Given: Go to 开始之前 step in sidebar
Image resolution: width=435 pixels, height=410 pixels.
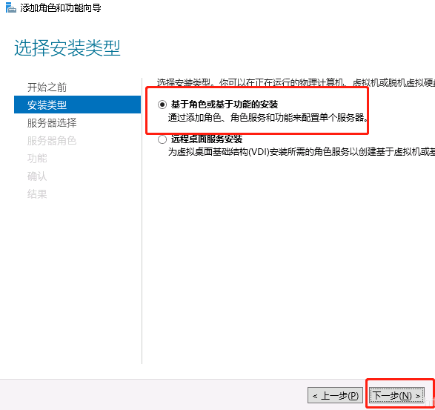Looking at the screenshot, I should click(47, 87).
